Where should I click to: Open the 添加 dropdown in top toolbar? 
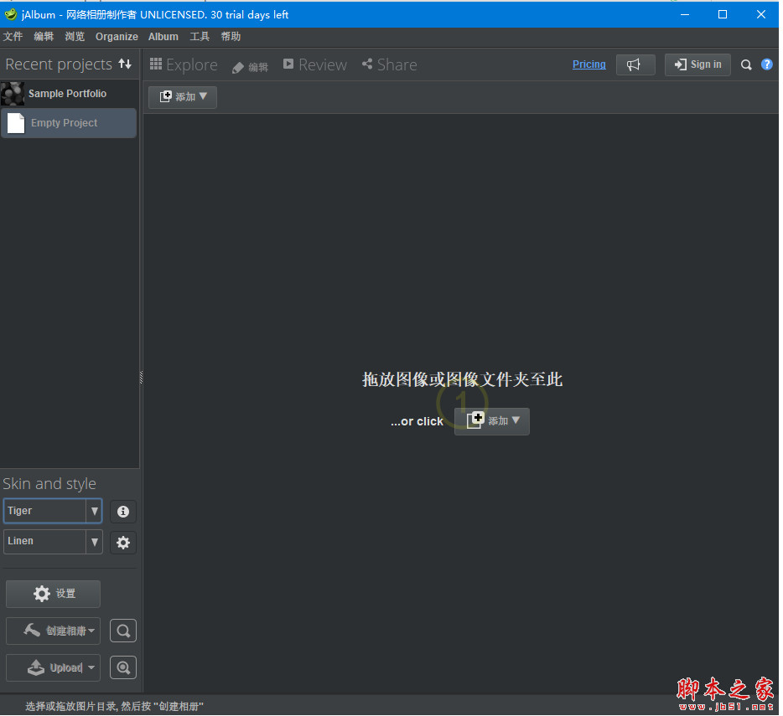183,97
